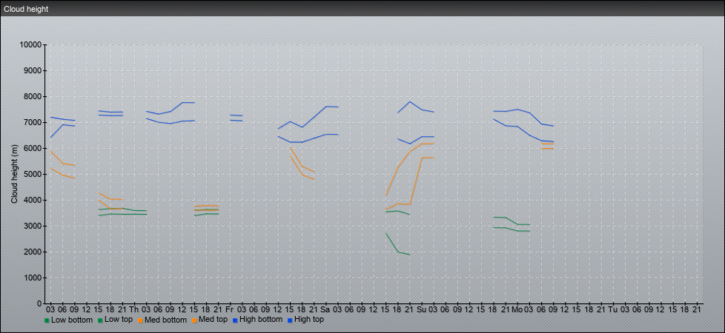
Task: Select the 'Low top' legend label
Action: tap(119, 320)
